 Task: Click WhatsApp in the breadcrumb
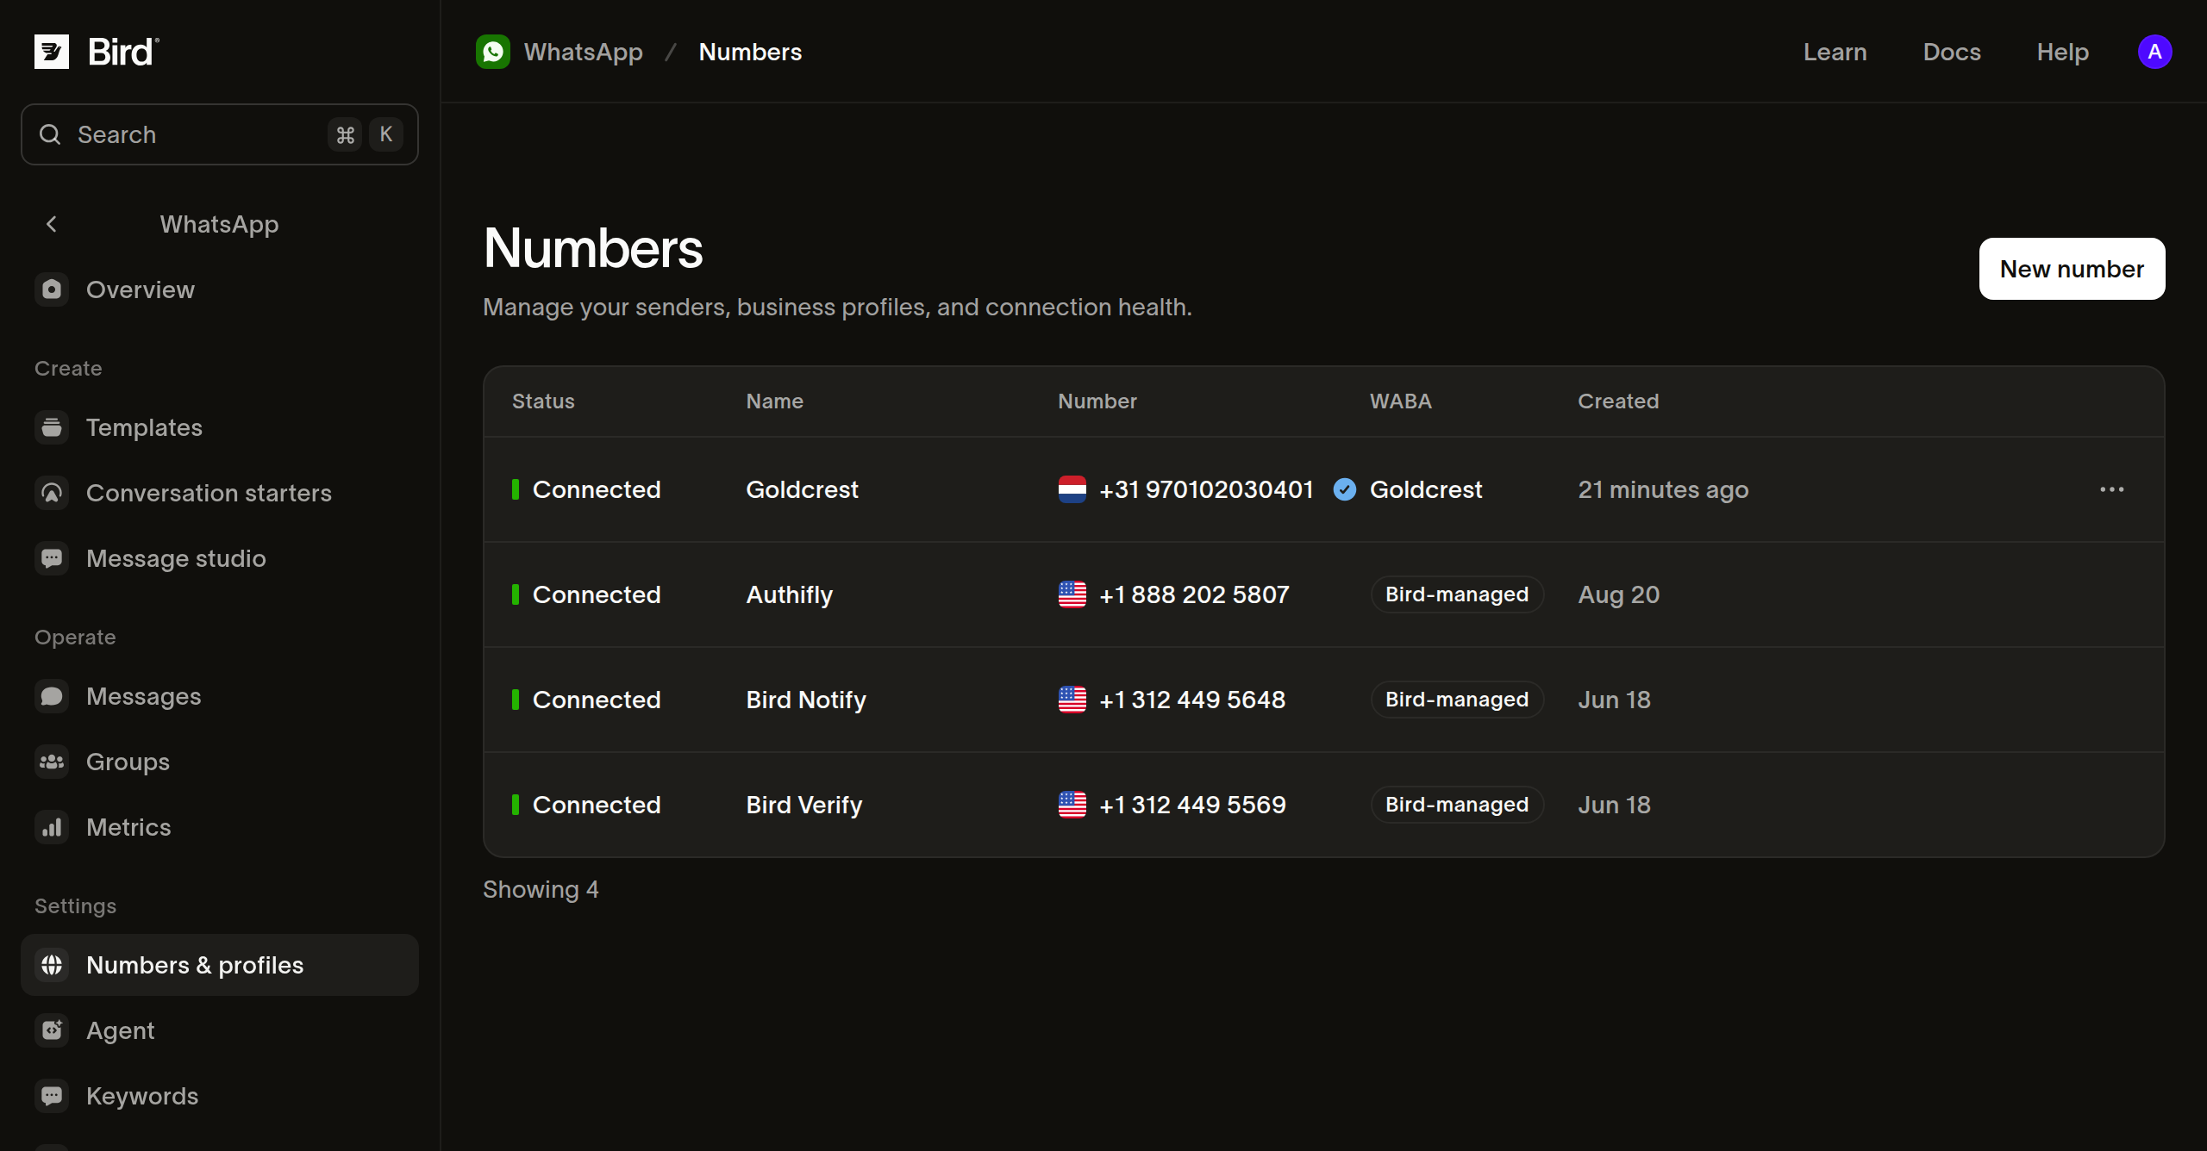(x=584, y=52)
